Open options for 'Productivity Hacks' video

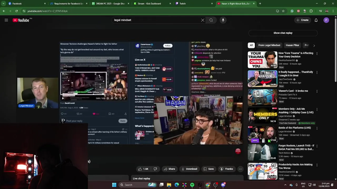click(x=317, y=165)
